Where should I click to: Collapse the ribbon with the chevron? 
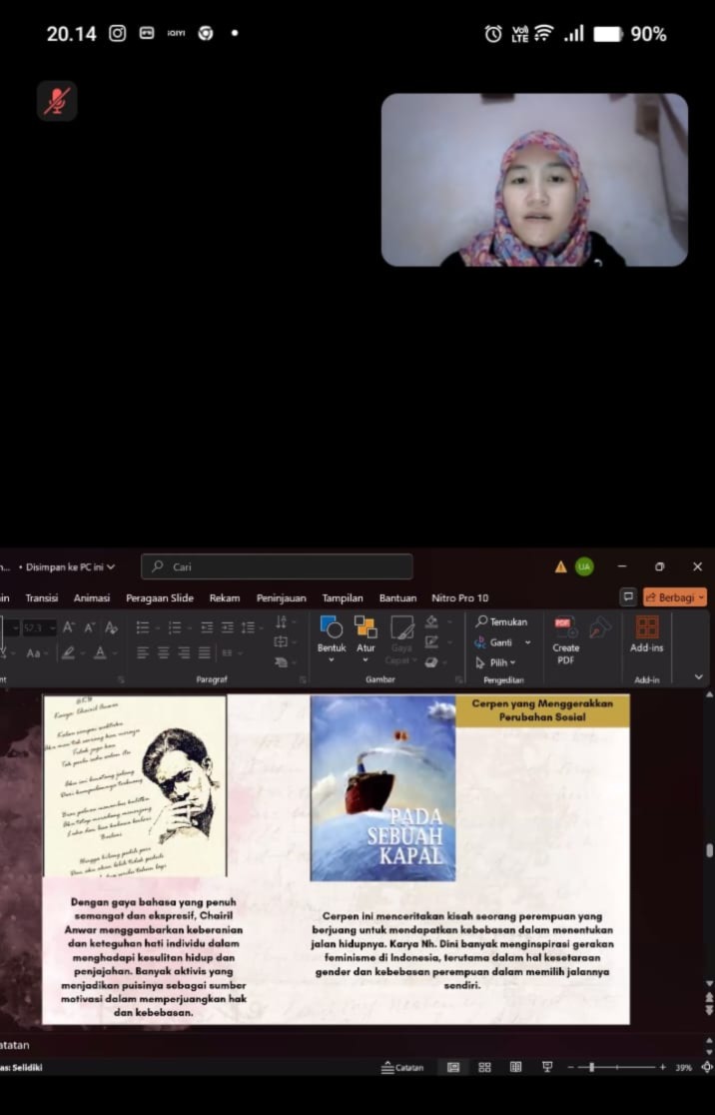point(699,677)
